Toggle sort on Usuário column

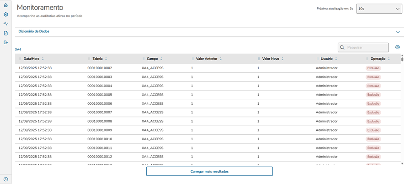point(336,59)
